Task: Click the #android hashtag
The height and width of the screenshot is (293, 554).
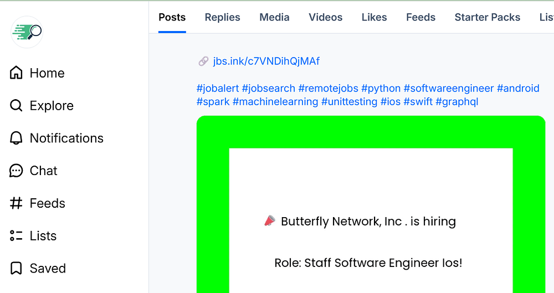Action: click(x=518, y=89)
